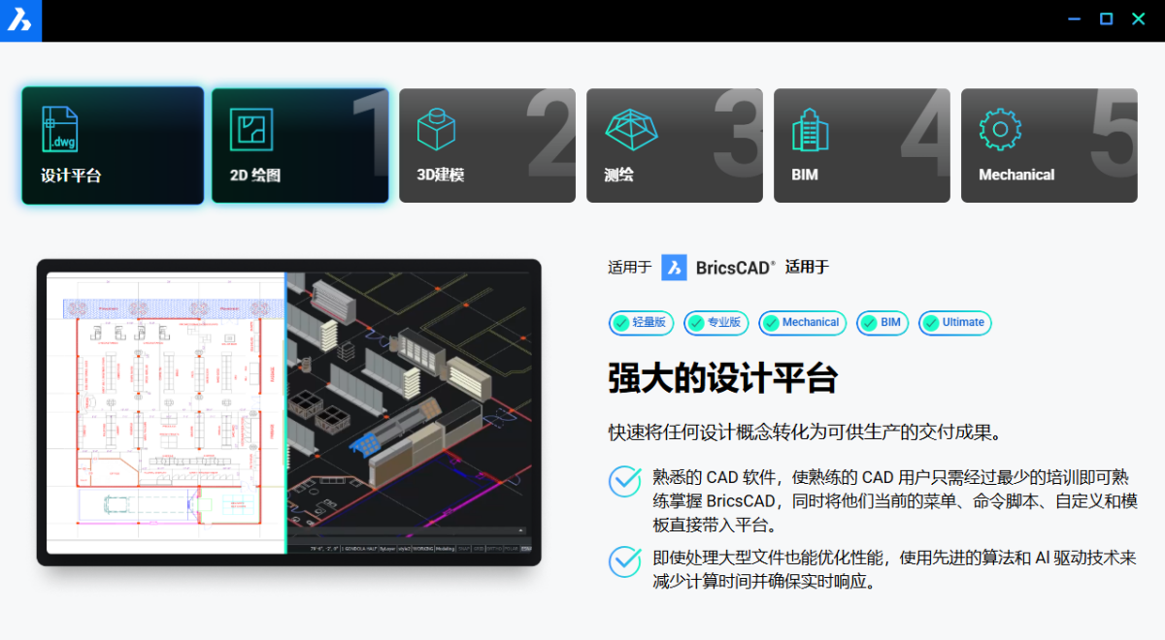Click the 2D 绘图 floor plan icon
The height and width of the screenshot is (640, 1165).
(x=250, y=129)
